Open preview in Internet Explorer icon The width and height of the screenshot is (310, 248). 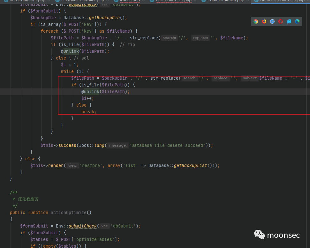click(x=289, y=21)
